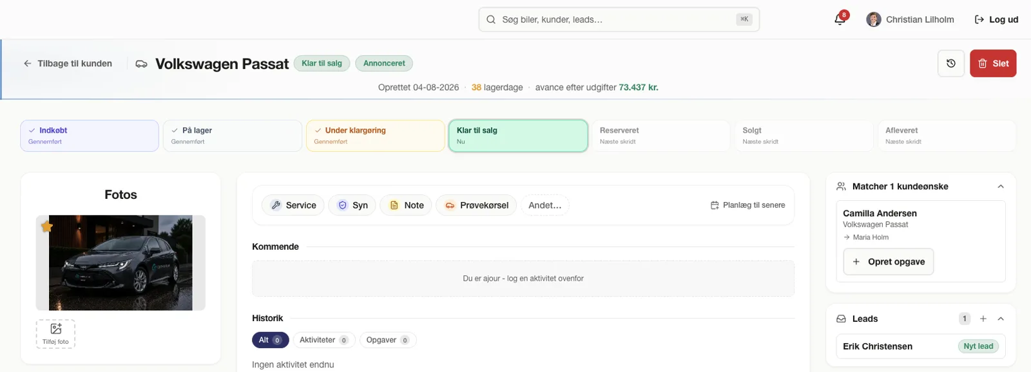Click the Klar til salg status badge
This screenshot has width=1031, height=372.
click(x=322, y=63)
